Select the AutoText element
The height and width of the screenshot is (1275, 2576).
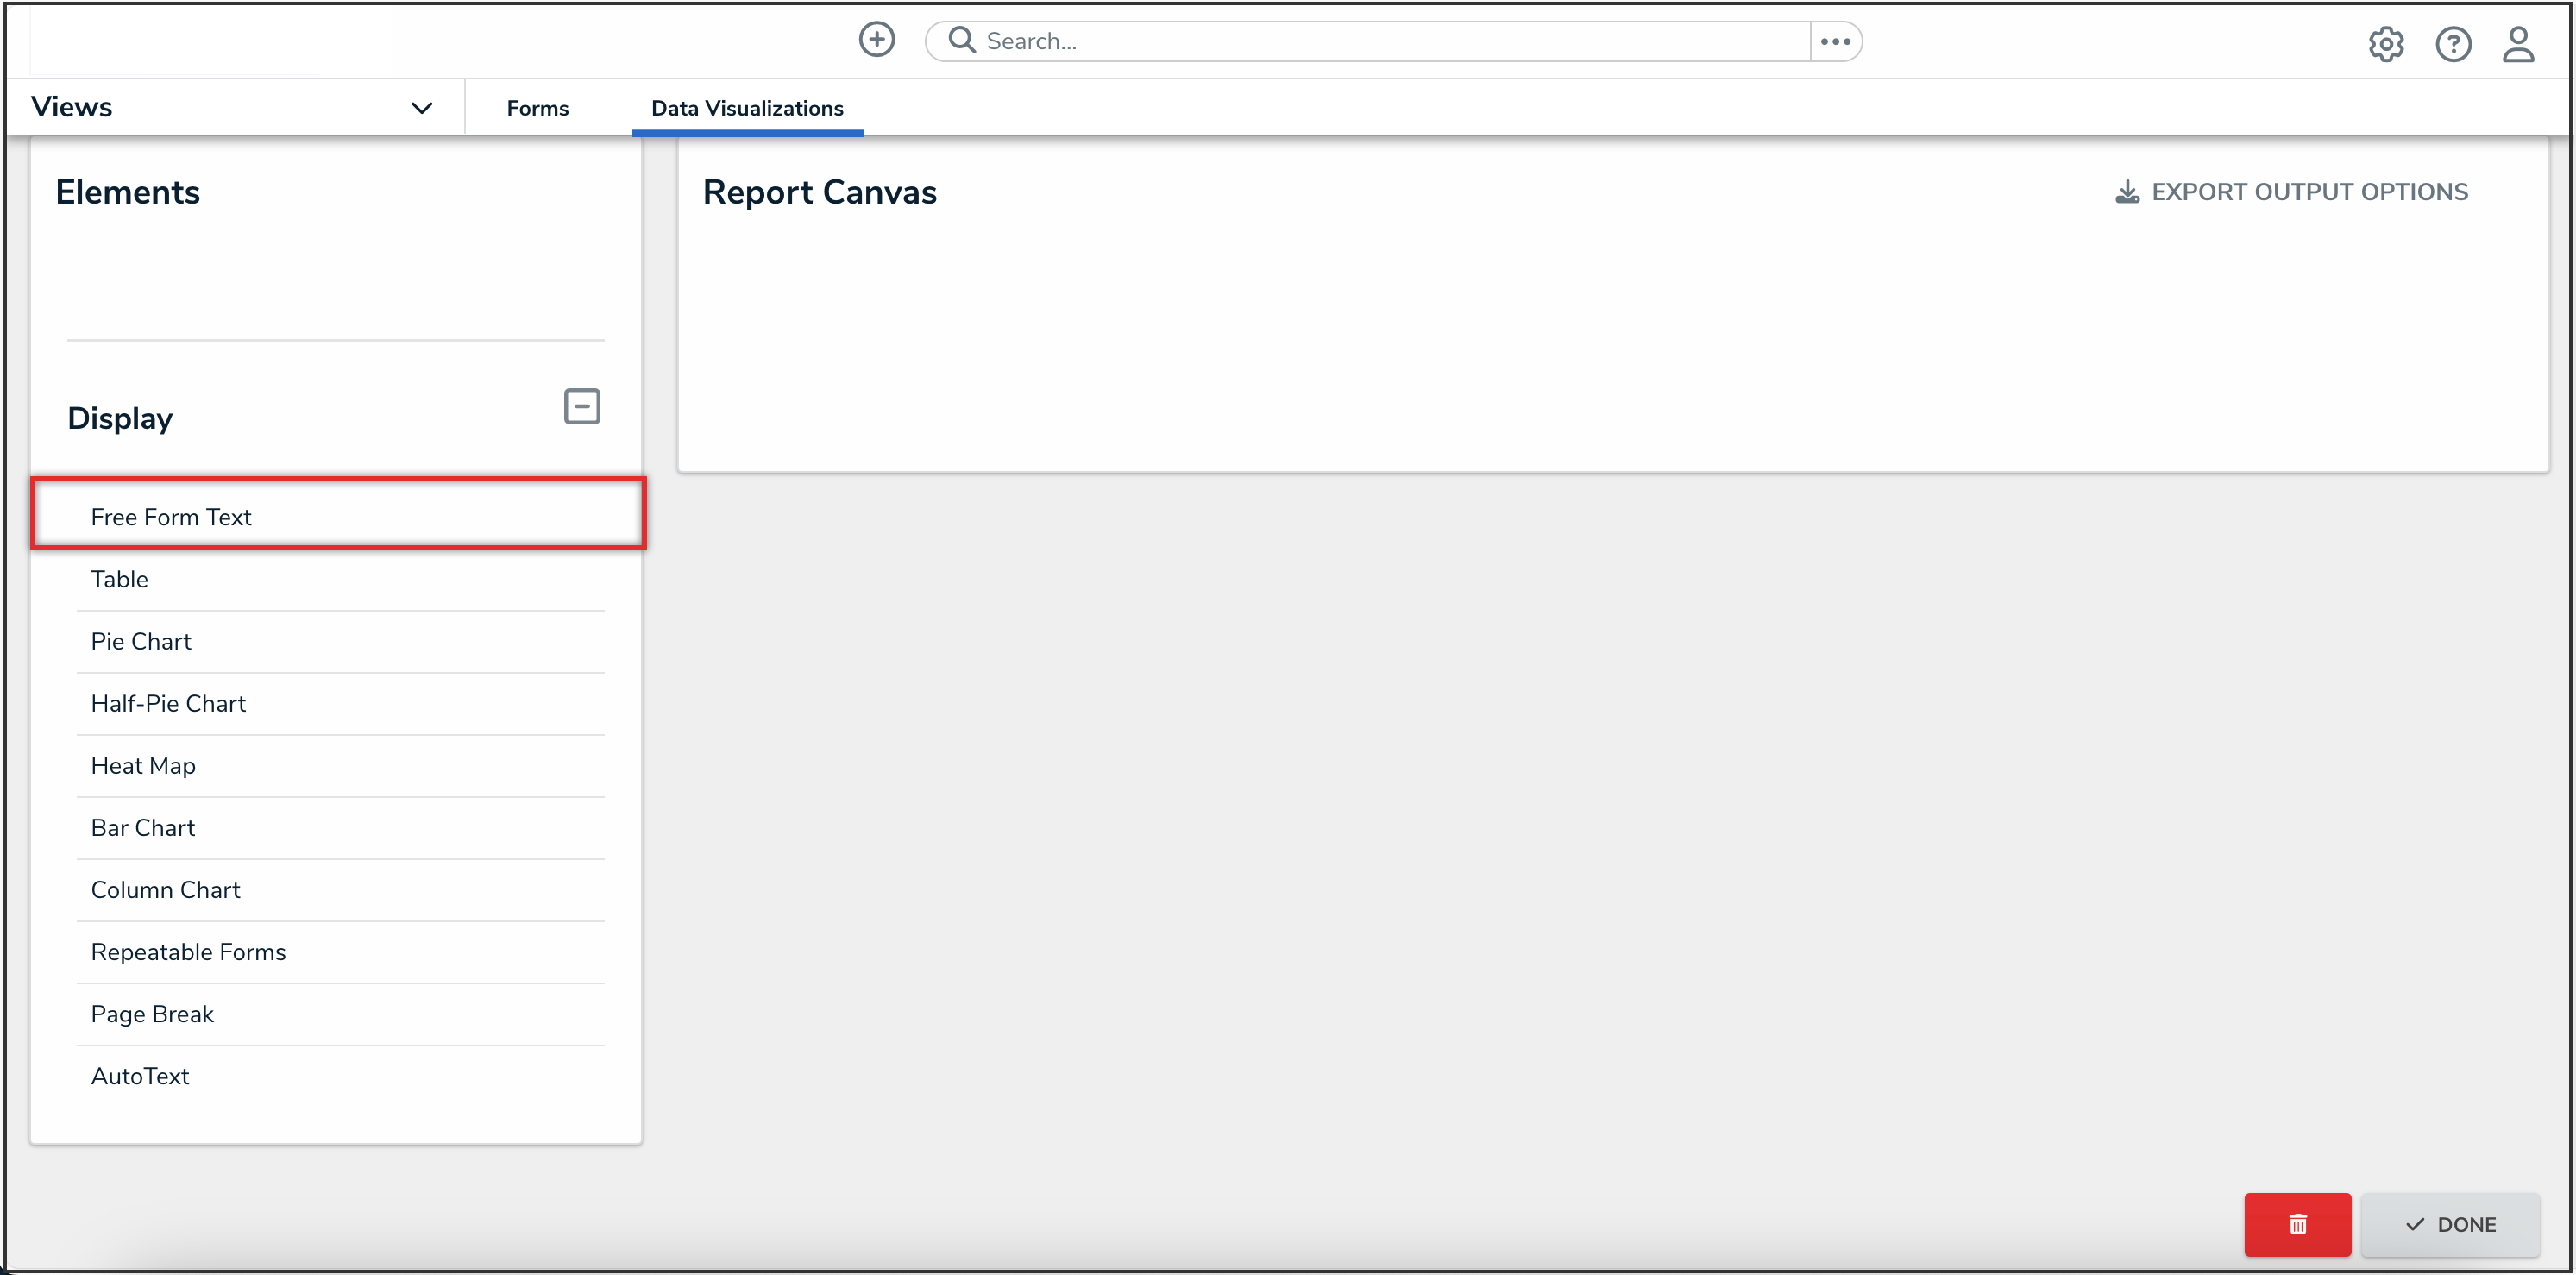[140, 1075]
